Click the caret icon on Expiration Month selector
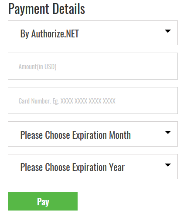 pos(168,132)
